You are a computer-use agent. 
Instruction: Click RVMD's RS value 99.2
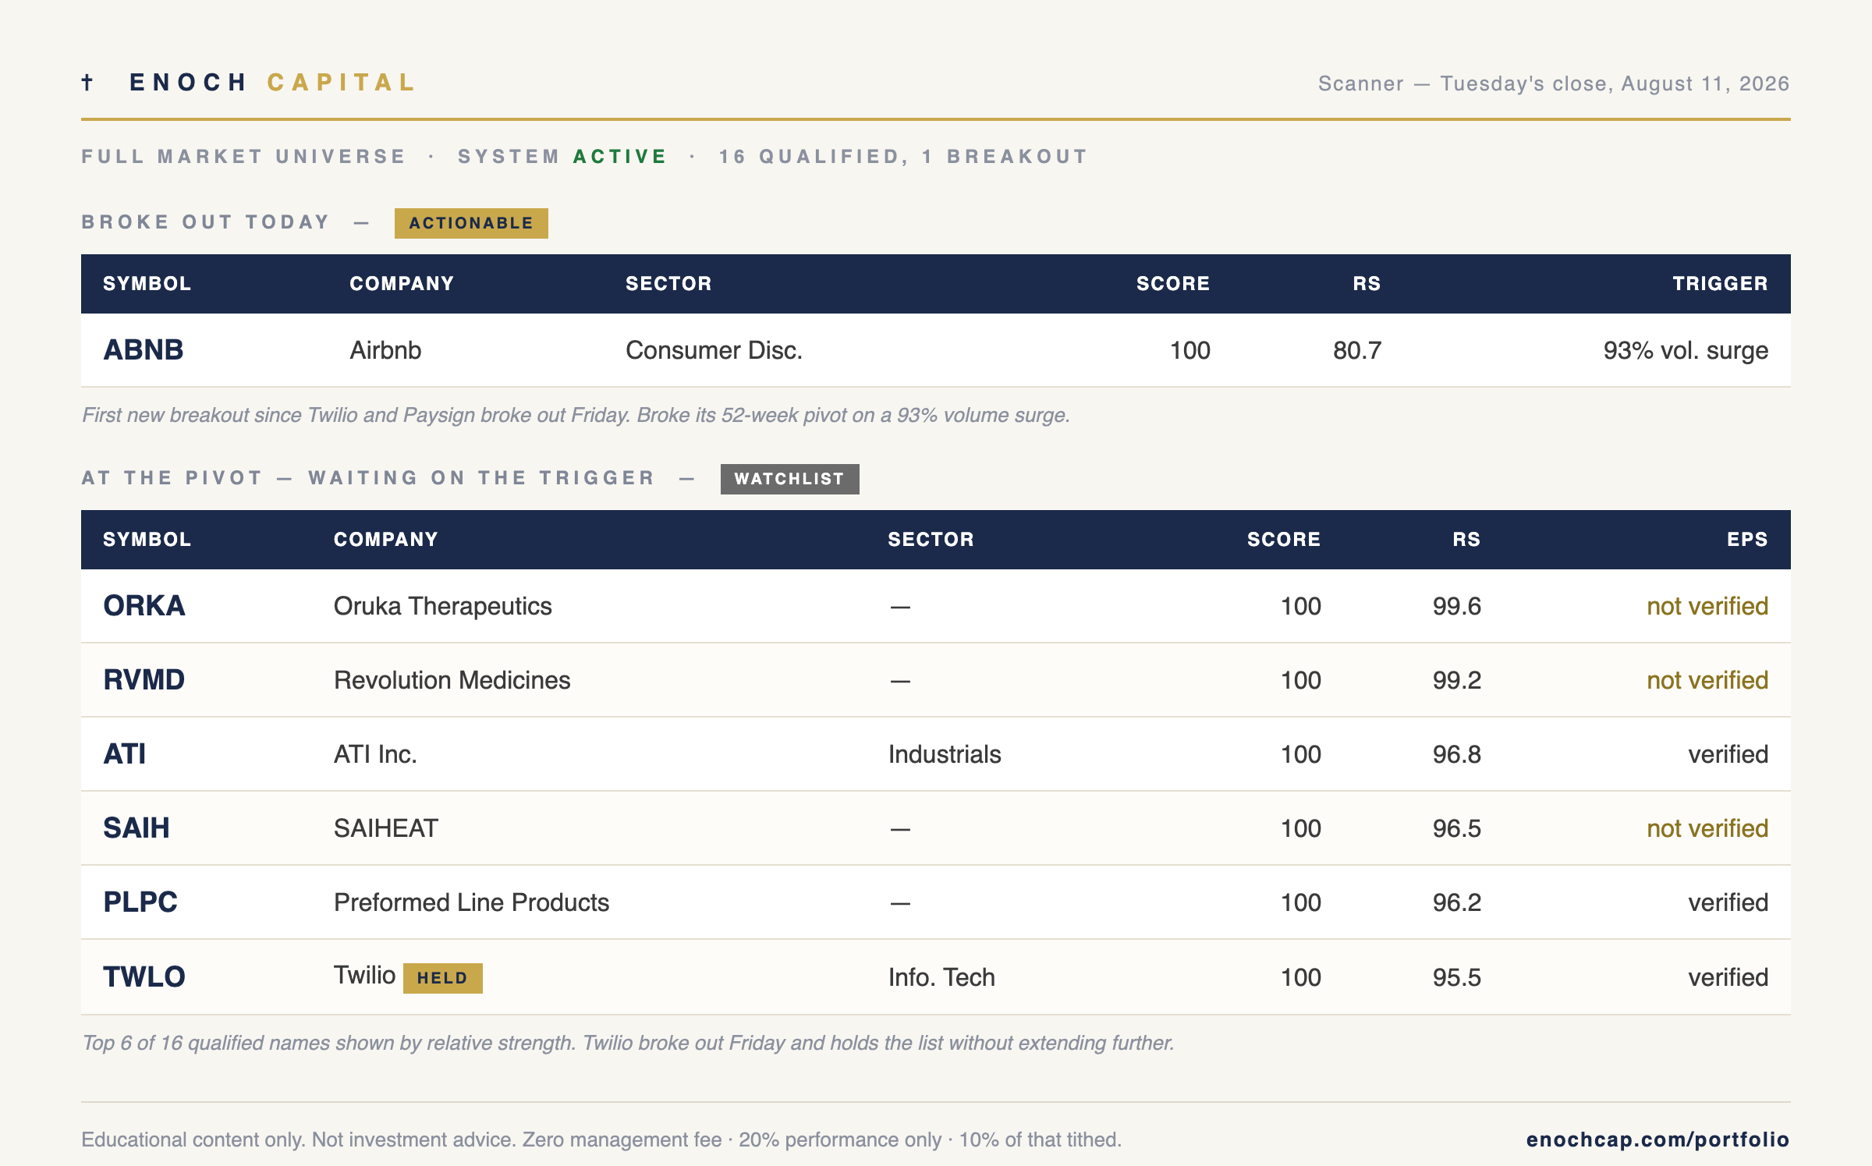tap(1457, 680)
